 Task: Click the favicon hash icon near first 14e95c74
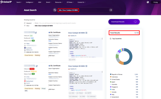(x=69, y=36)
